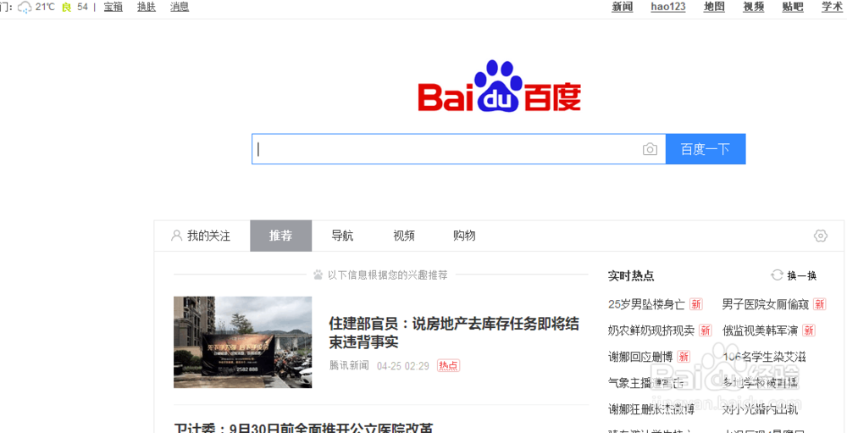Open the 贴吧 link

[793, 7]
